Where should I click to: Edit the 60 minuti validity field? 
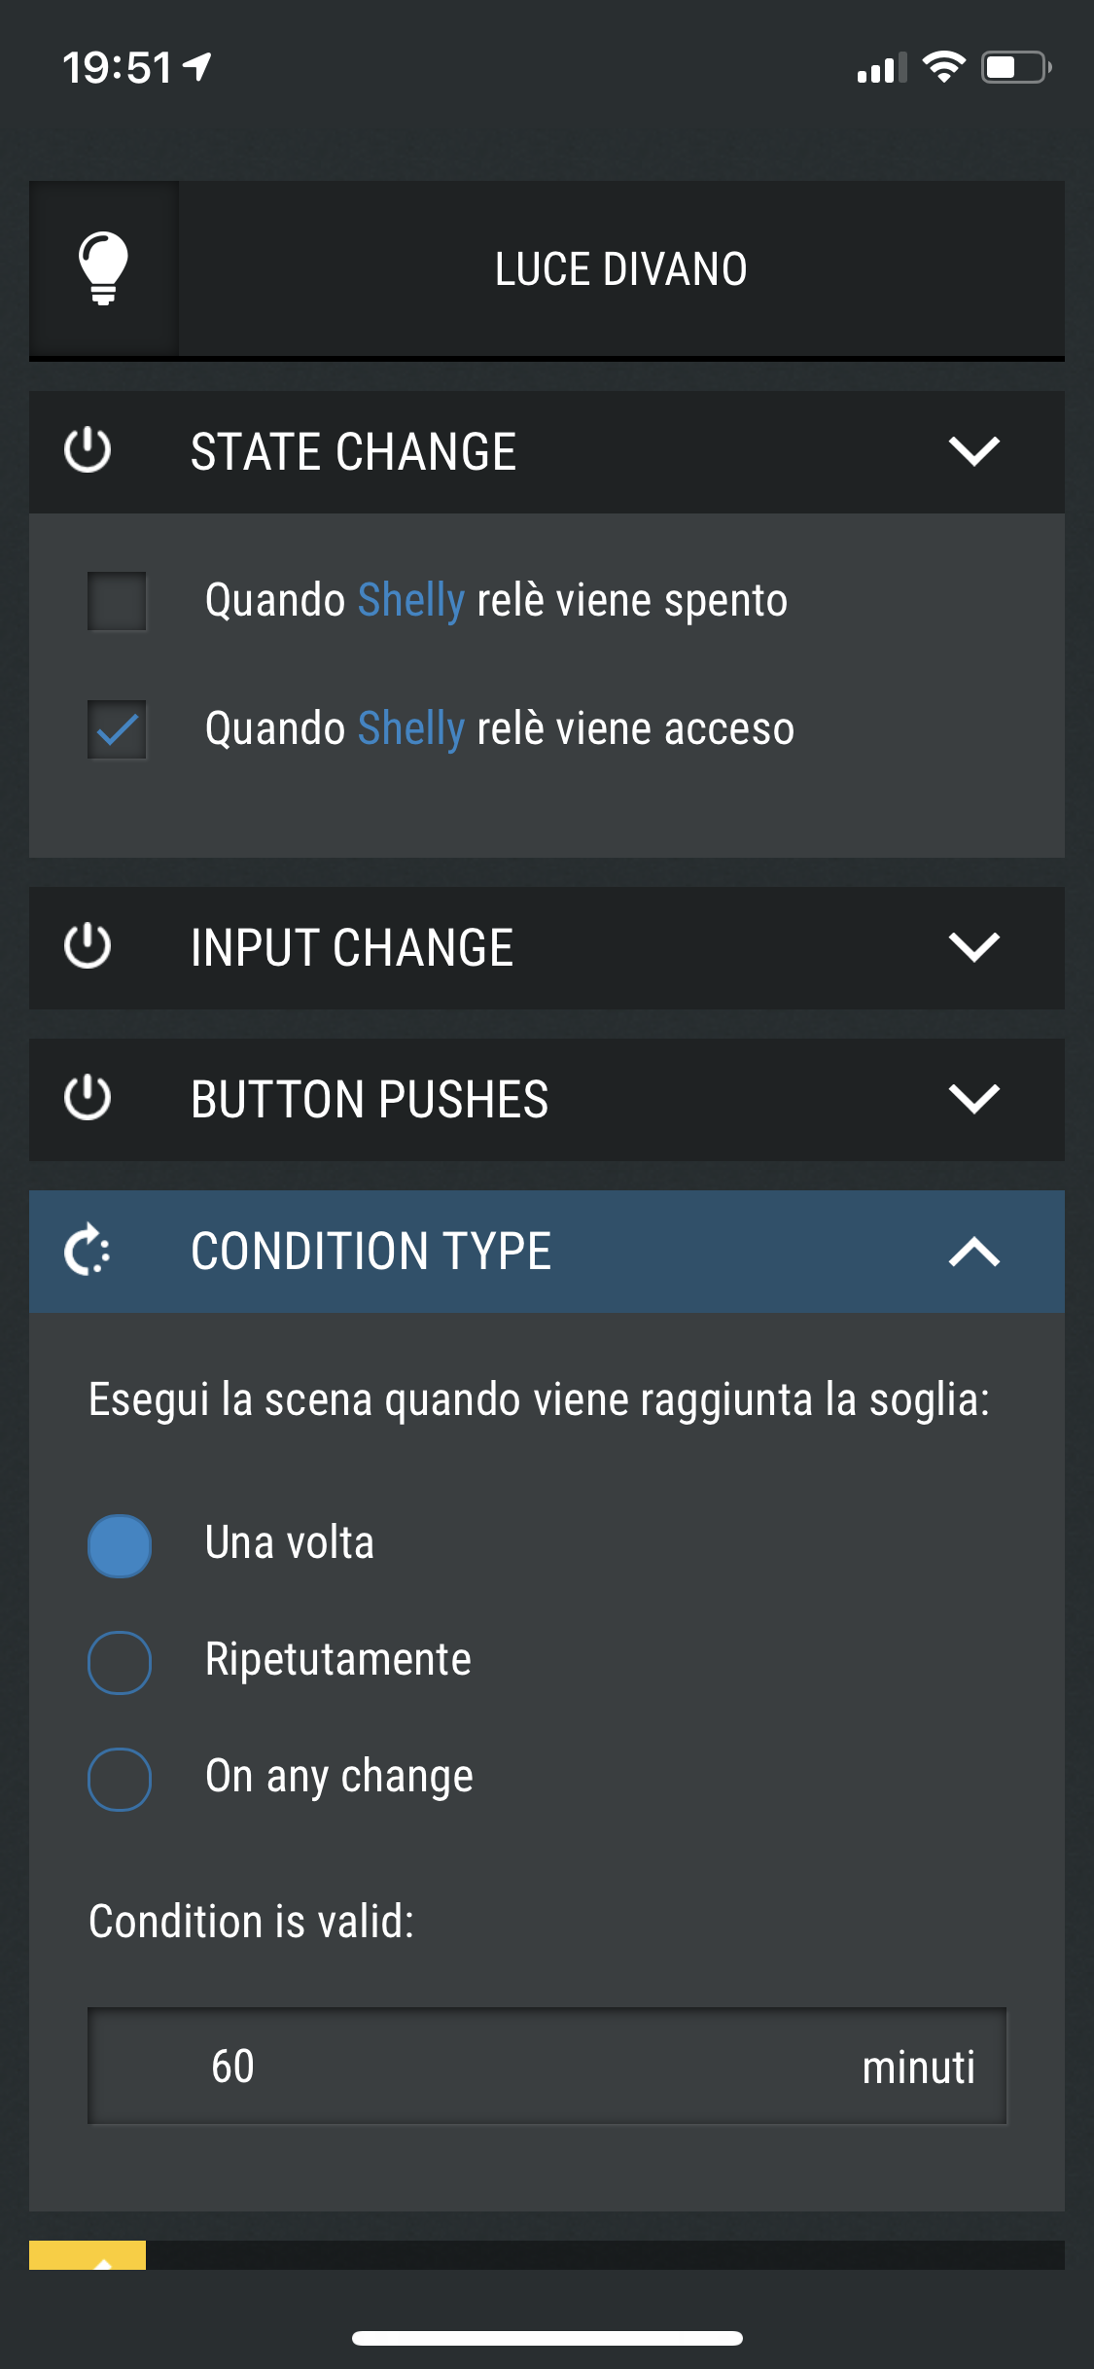[x=547, y=2067]
